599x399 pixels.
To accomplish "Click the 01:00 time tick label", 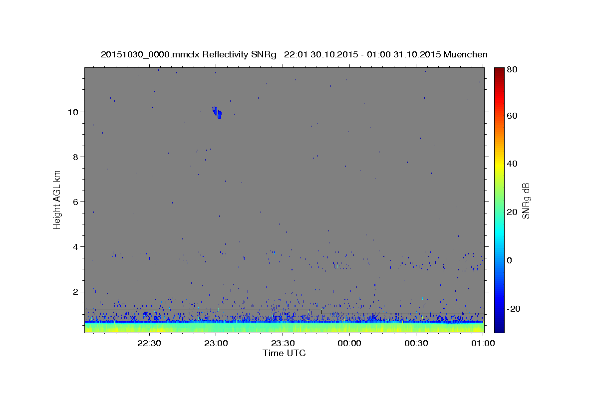I will coord(483,343).
